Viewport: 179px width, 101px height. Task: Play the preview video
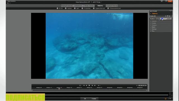(x=89, y=85)
